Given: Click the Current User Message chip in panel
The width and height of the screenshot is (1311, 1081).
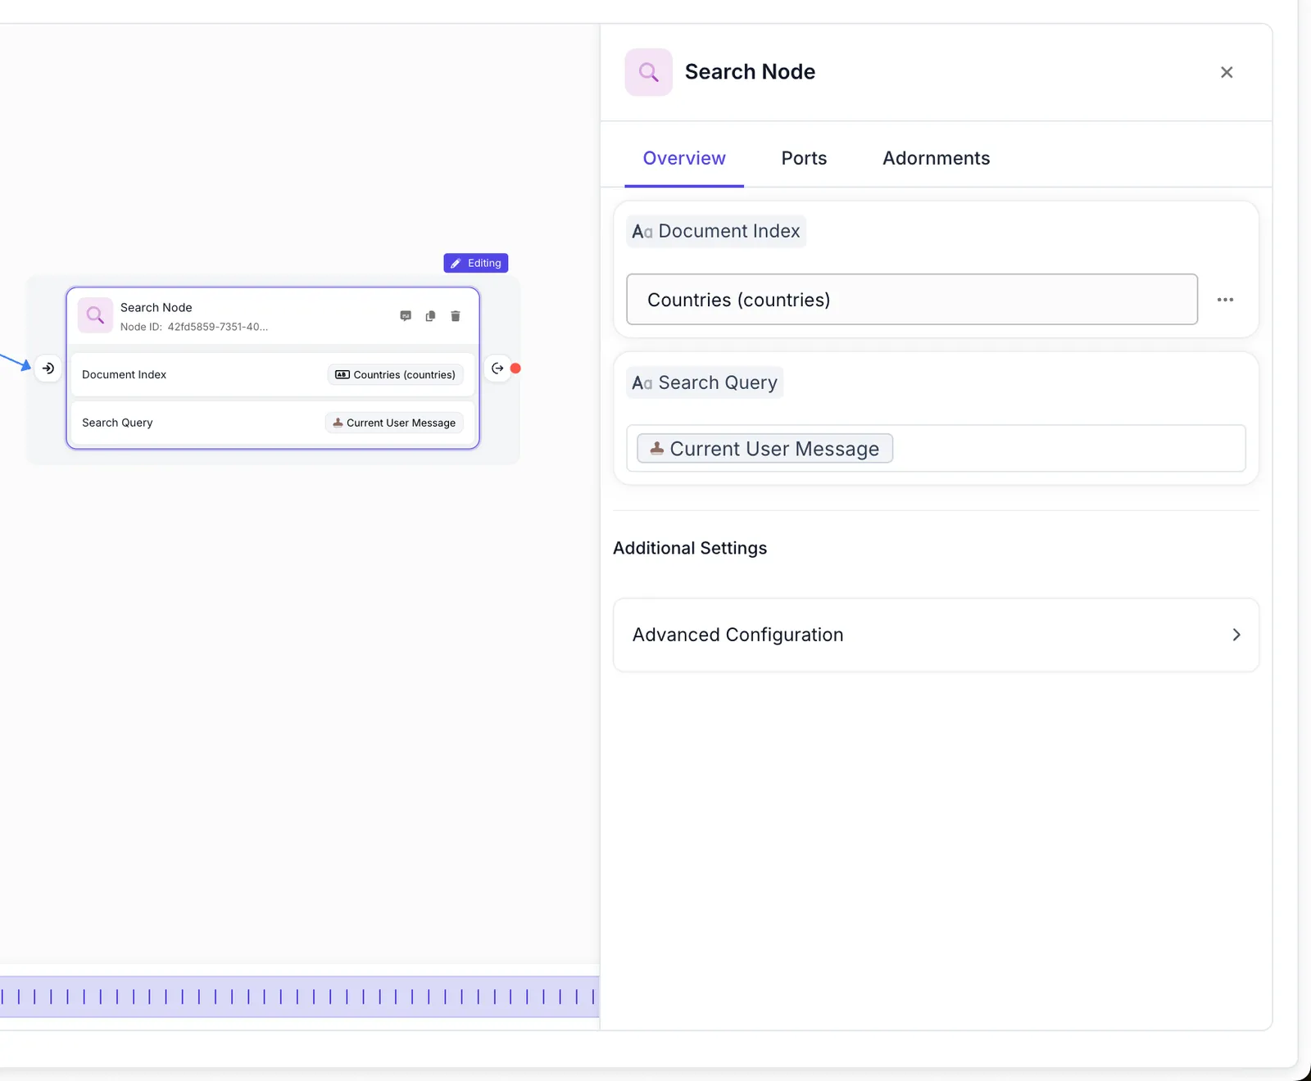Looking at the screenshot, I should click(765, 449).
